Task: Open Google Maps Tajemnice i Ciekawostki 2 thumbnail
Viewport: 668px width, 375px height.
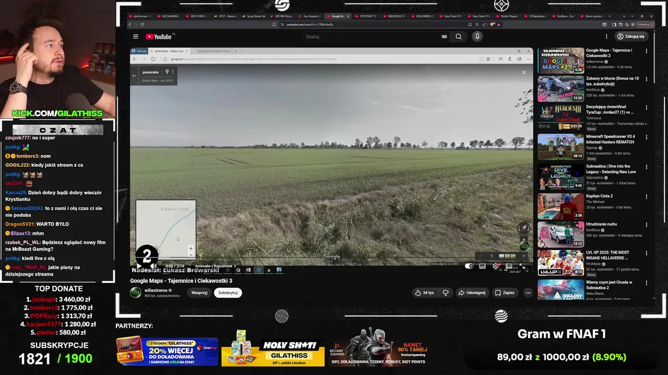Action: (560, 60)
